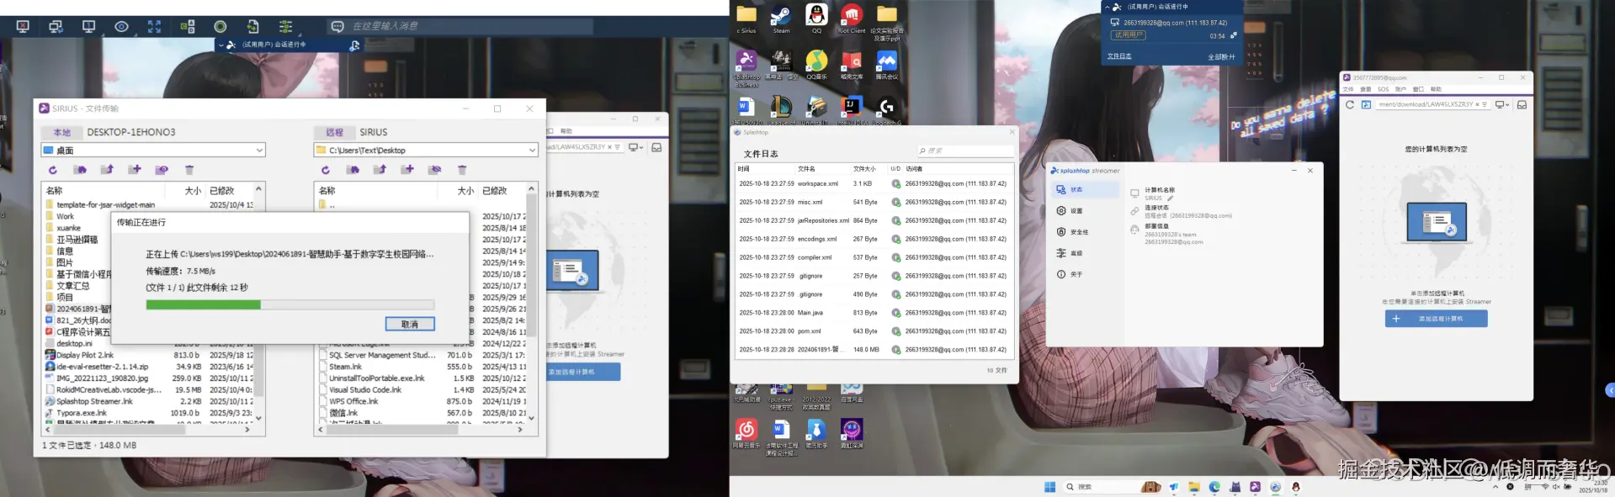Screen dimensions: 1615x497
Task: Click the 添加远程计算机 button
Action: 1437,319
